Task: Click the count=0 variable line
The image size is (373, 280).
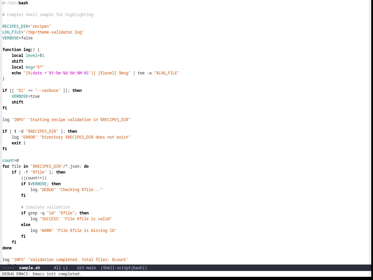Action: tap(10, 160)
